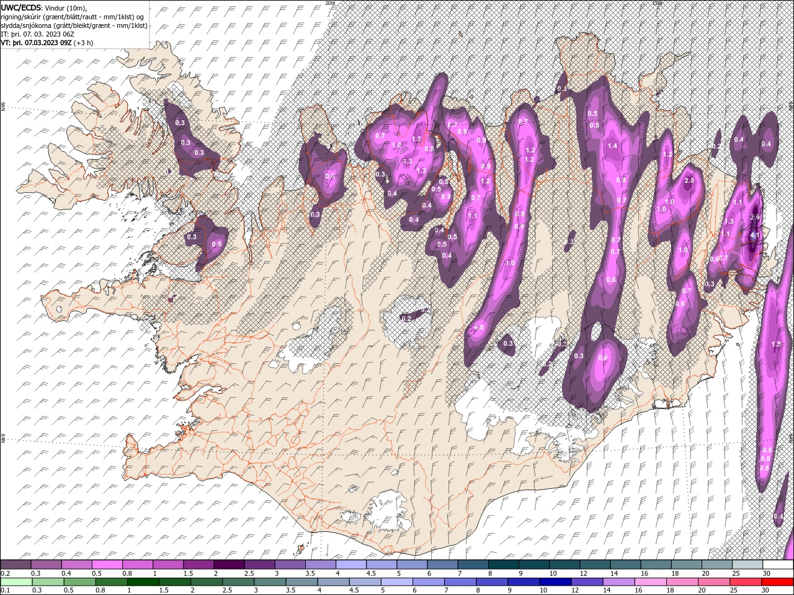
Task: Select the upper legend swatch starting at 2.5
Action: pyautogui.click(x=259, y=565)
